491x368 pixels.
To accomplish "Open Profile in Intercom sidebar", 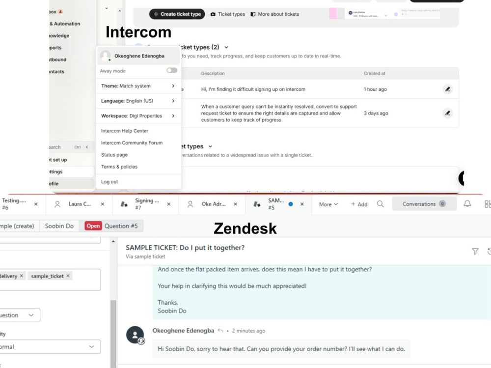I will click(x=72, y=184).
